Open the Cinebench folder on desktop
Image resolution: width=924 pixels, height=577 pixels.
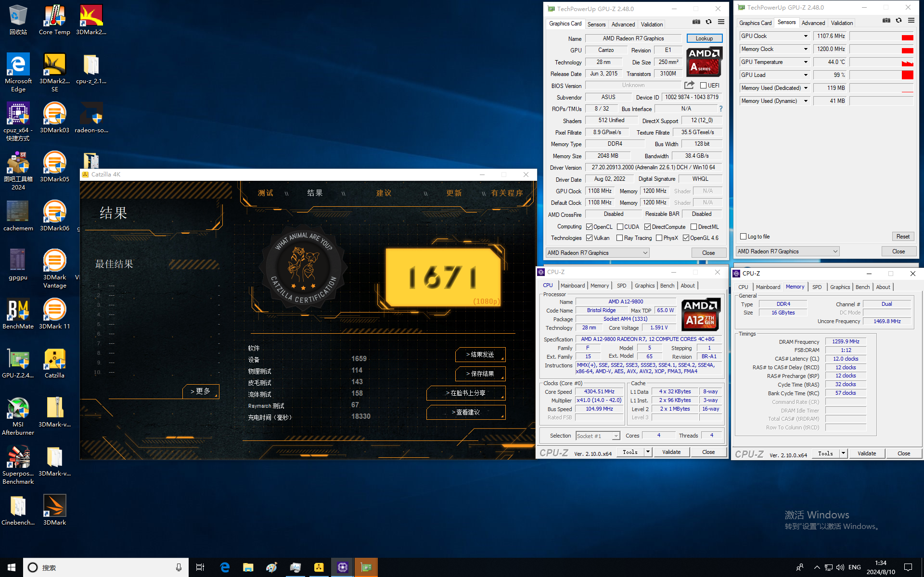pyautogui.click(x=18, y=511)
